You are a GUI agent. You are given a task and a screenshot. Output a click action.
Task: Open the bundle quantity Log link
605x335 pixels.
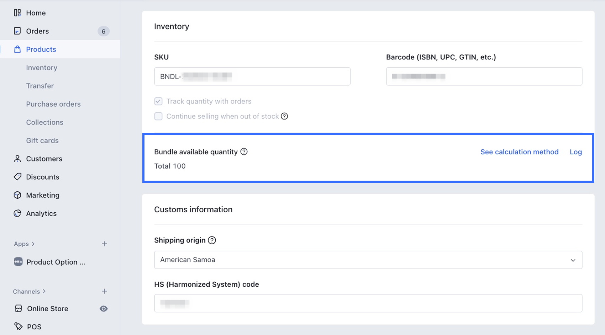(575, 152)
